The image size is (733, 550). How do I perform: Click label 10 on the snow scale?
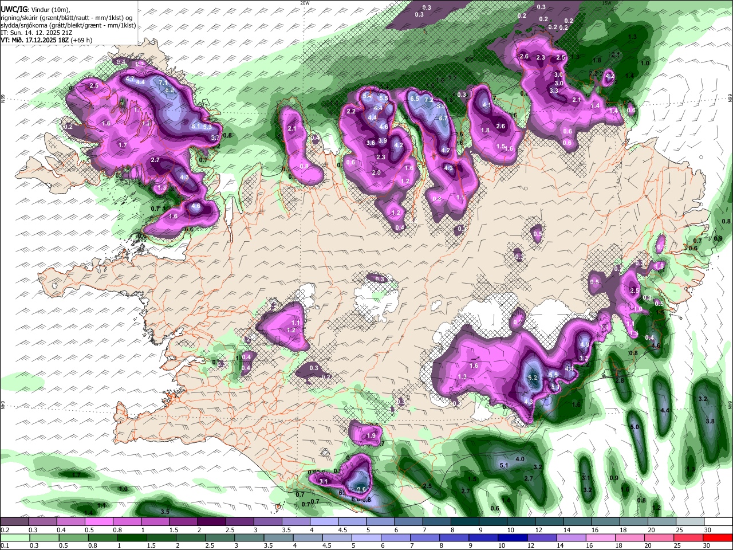pyautogui.click(x=510, y=530)
